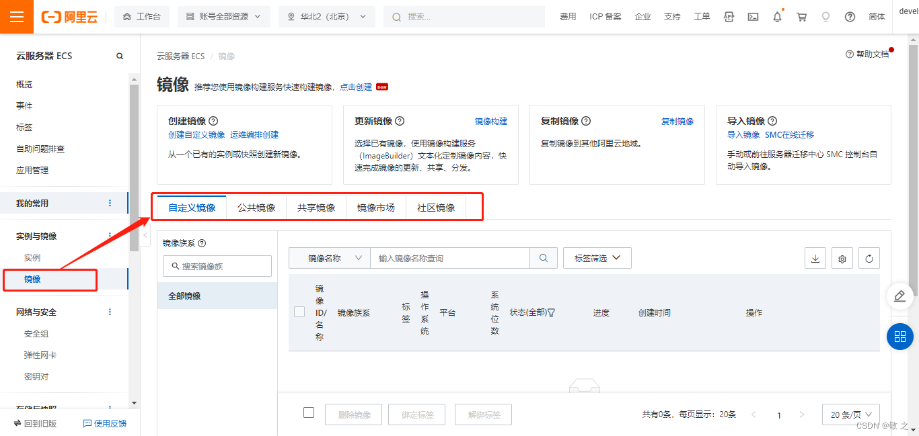Click the 镜像构建 link
This screenshot has width=919, height=436.
point(491,122)
